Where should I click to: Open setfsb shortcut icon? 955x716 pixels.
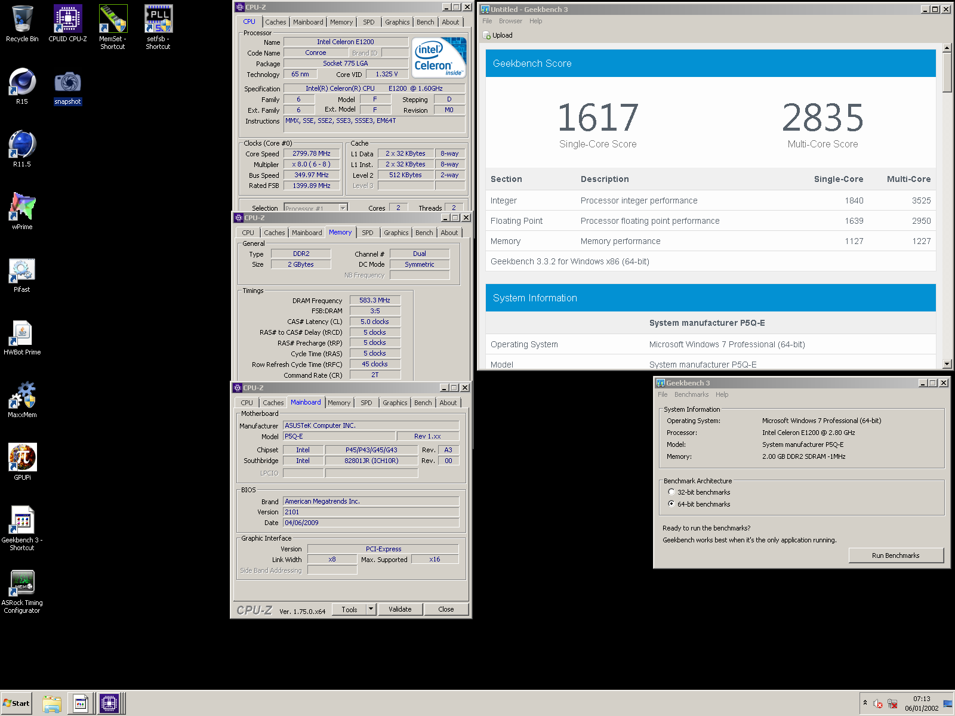[158, 27]
